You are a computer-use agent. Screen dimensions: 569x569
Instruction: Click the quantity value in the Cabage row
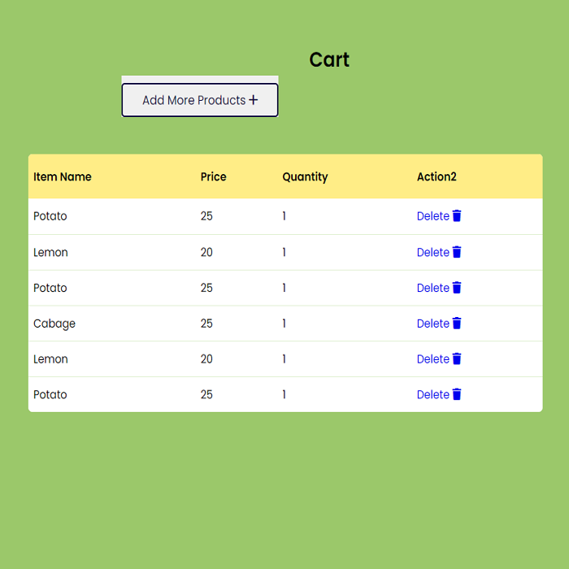coord(284,324)
